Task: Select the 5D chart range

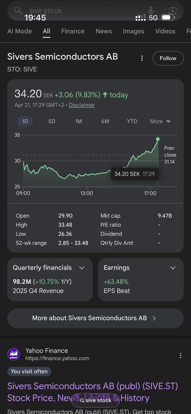Action: (52, 121)
